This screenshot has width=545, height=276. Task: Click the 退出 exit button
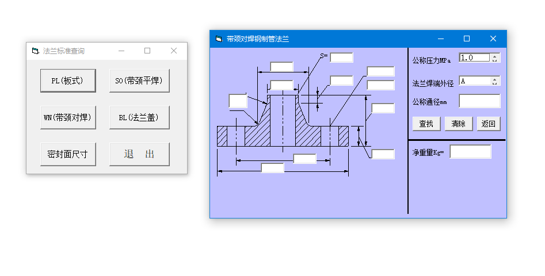(x=139, y=154)
